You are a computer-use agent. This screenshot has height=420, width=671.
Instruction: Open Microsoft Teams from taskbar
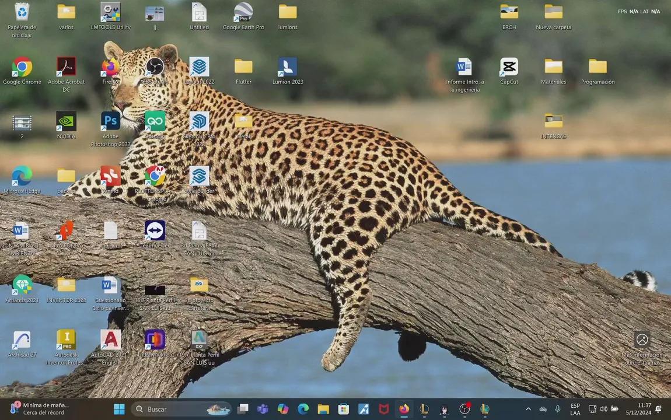coord(263,409)
